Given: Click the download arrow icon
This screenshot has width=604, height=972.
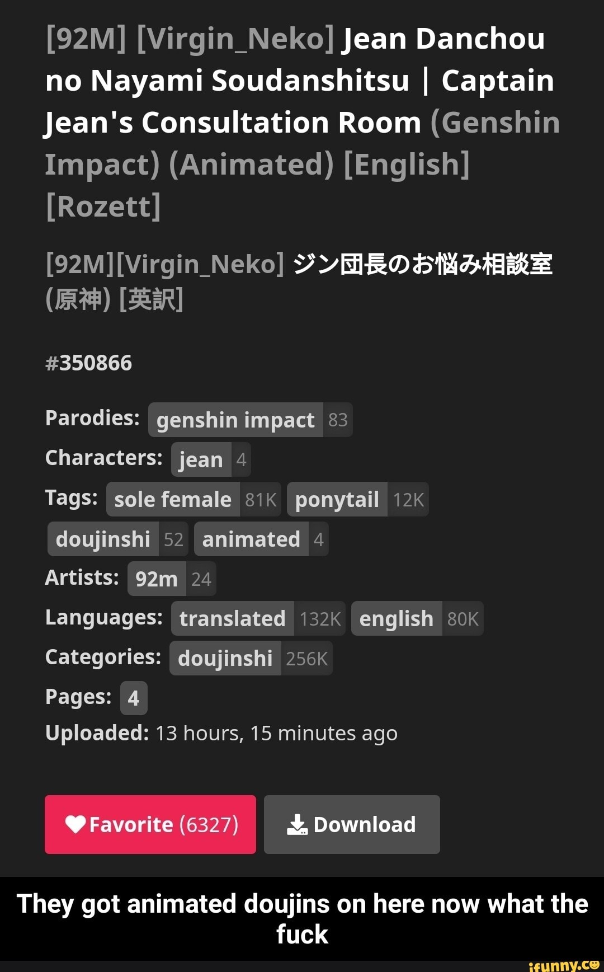Looking at the screenshot, I should [297, 824].
